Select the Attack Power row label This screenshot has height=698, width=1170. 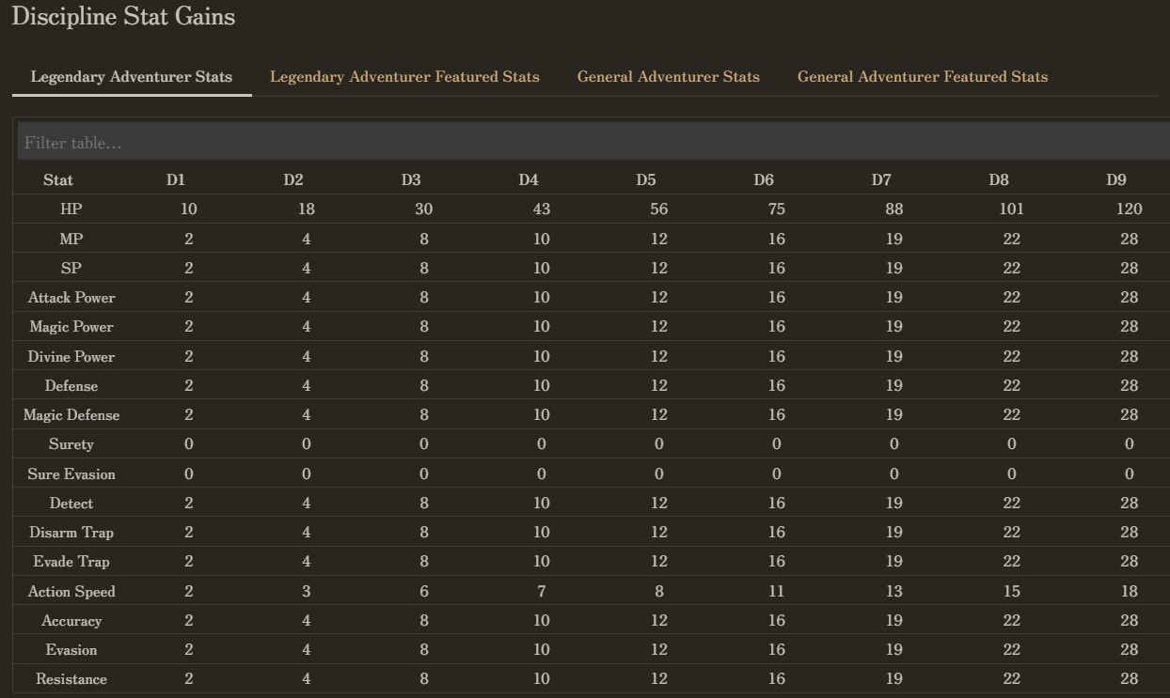coord(71,298)
